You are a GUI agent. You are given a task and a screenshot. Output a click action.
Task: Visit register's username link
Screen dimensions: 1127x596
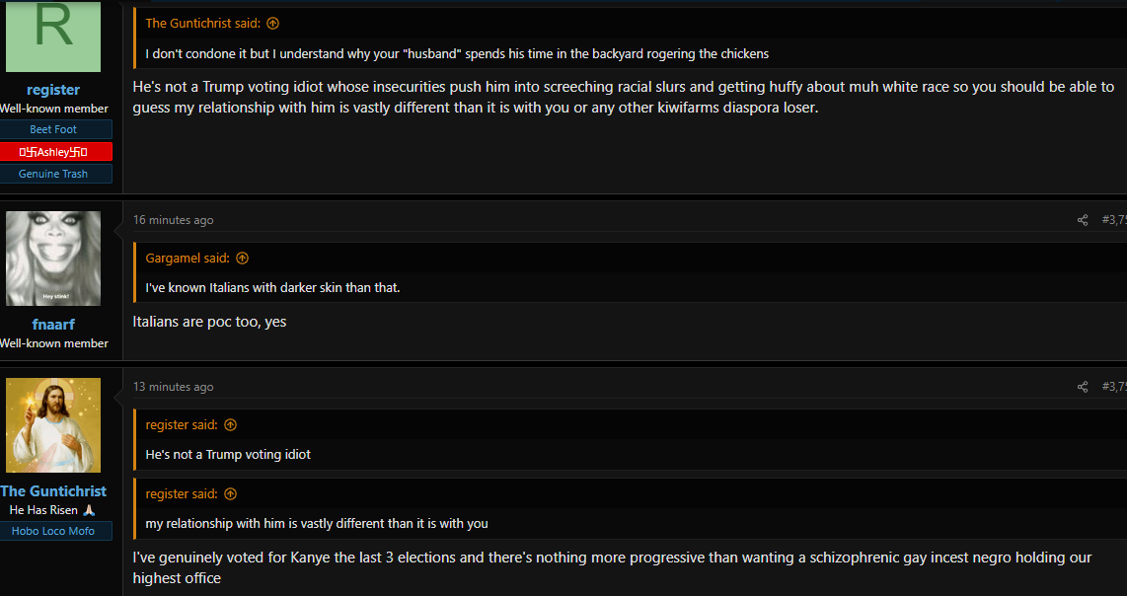tap(53, 90)
